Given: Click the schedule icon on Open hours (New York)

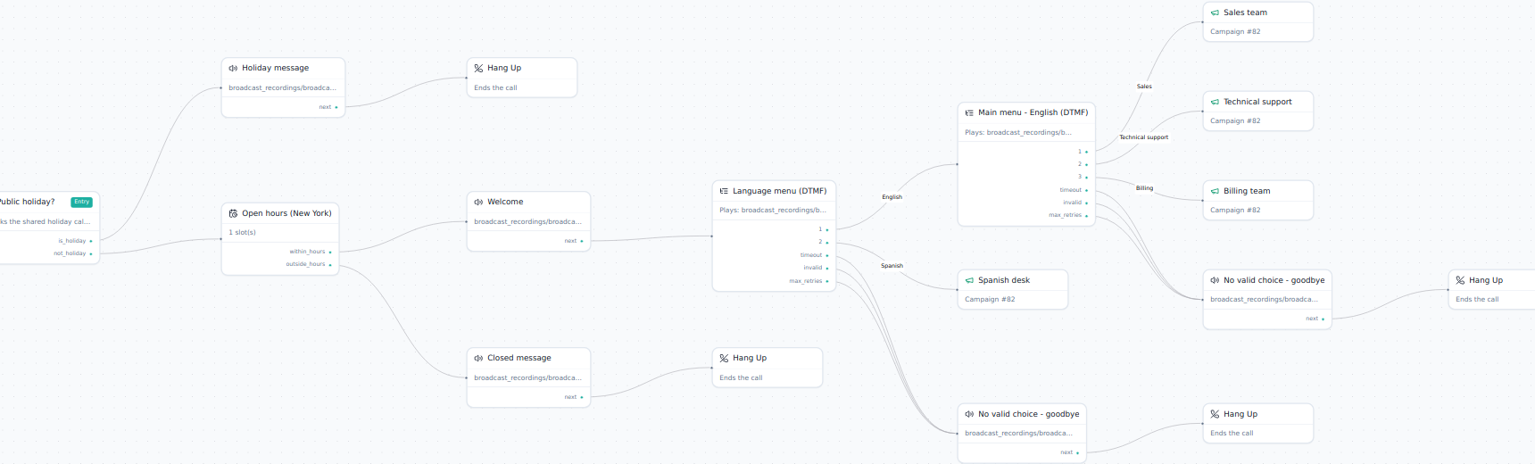Looking at the screenshot, I should click(233, 213).
